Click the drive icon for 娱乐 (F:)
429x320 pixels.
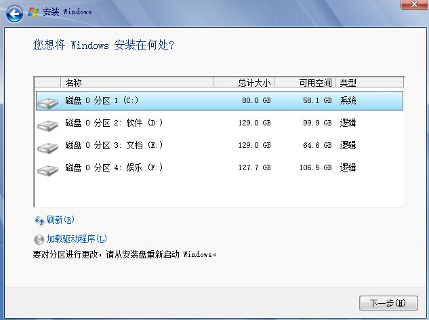47,170
